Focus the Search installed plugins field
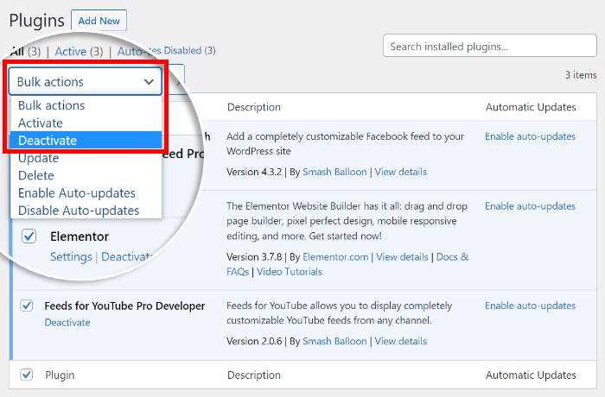The height and width of the screenshot is (397, 605). click(489, 46)
